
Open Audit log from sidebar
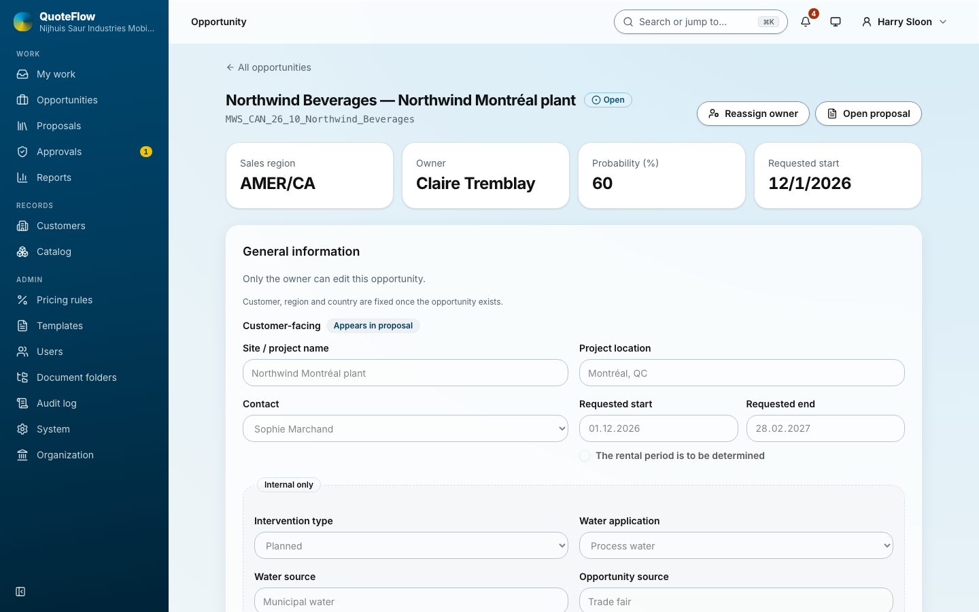[x=84, y=403]
